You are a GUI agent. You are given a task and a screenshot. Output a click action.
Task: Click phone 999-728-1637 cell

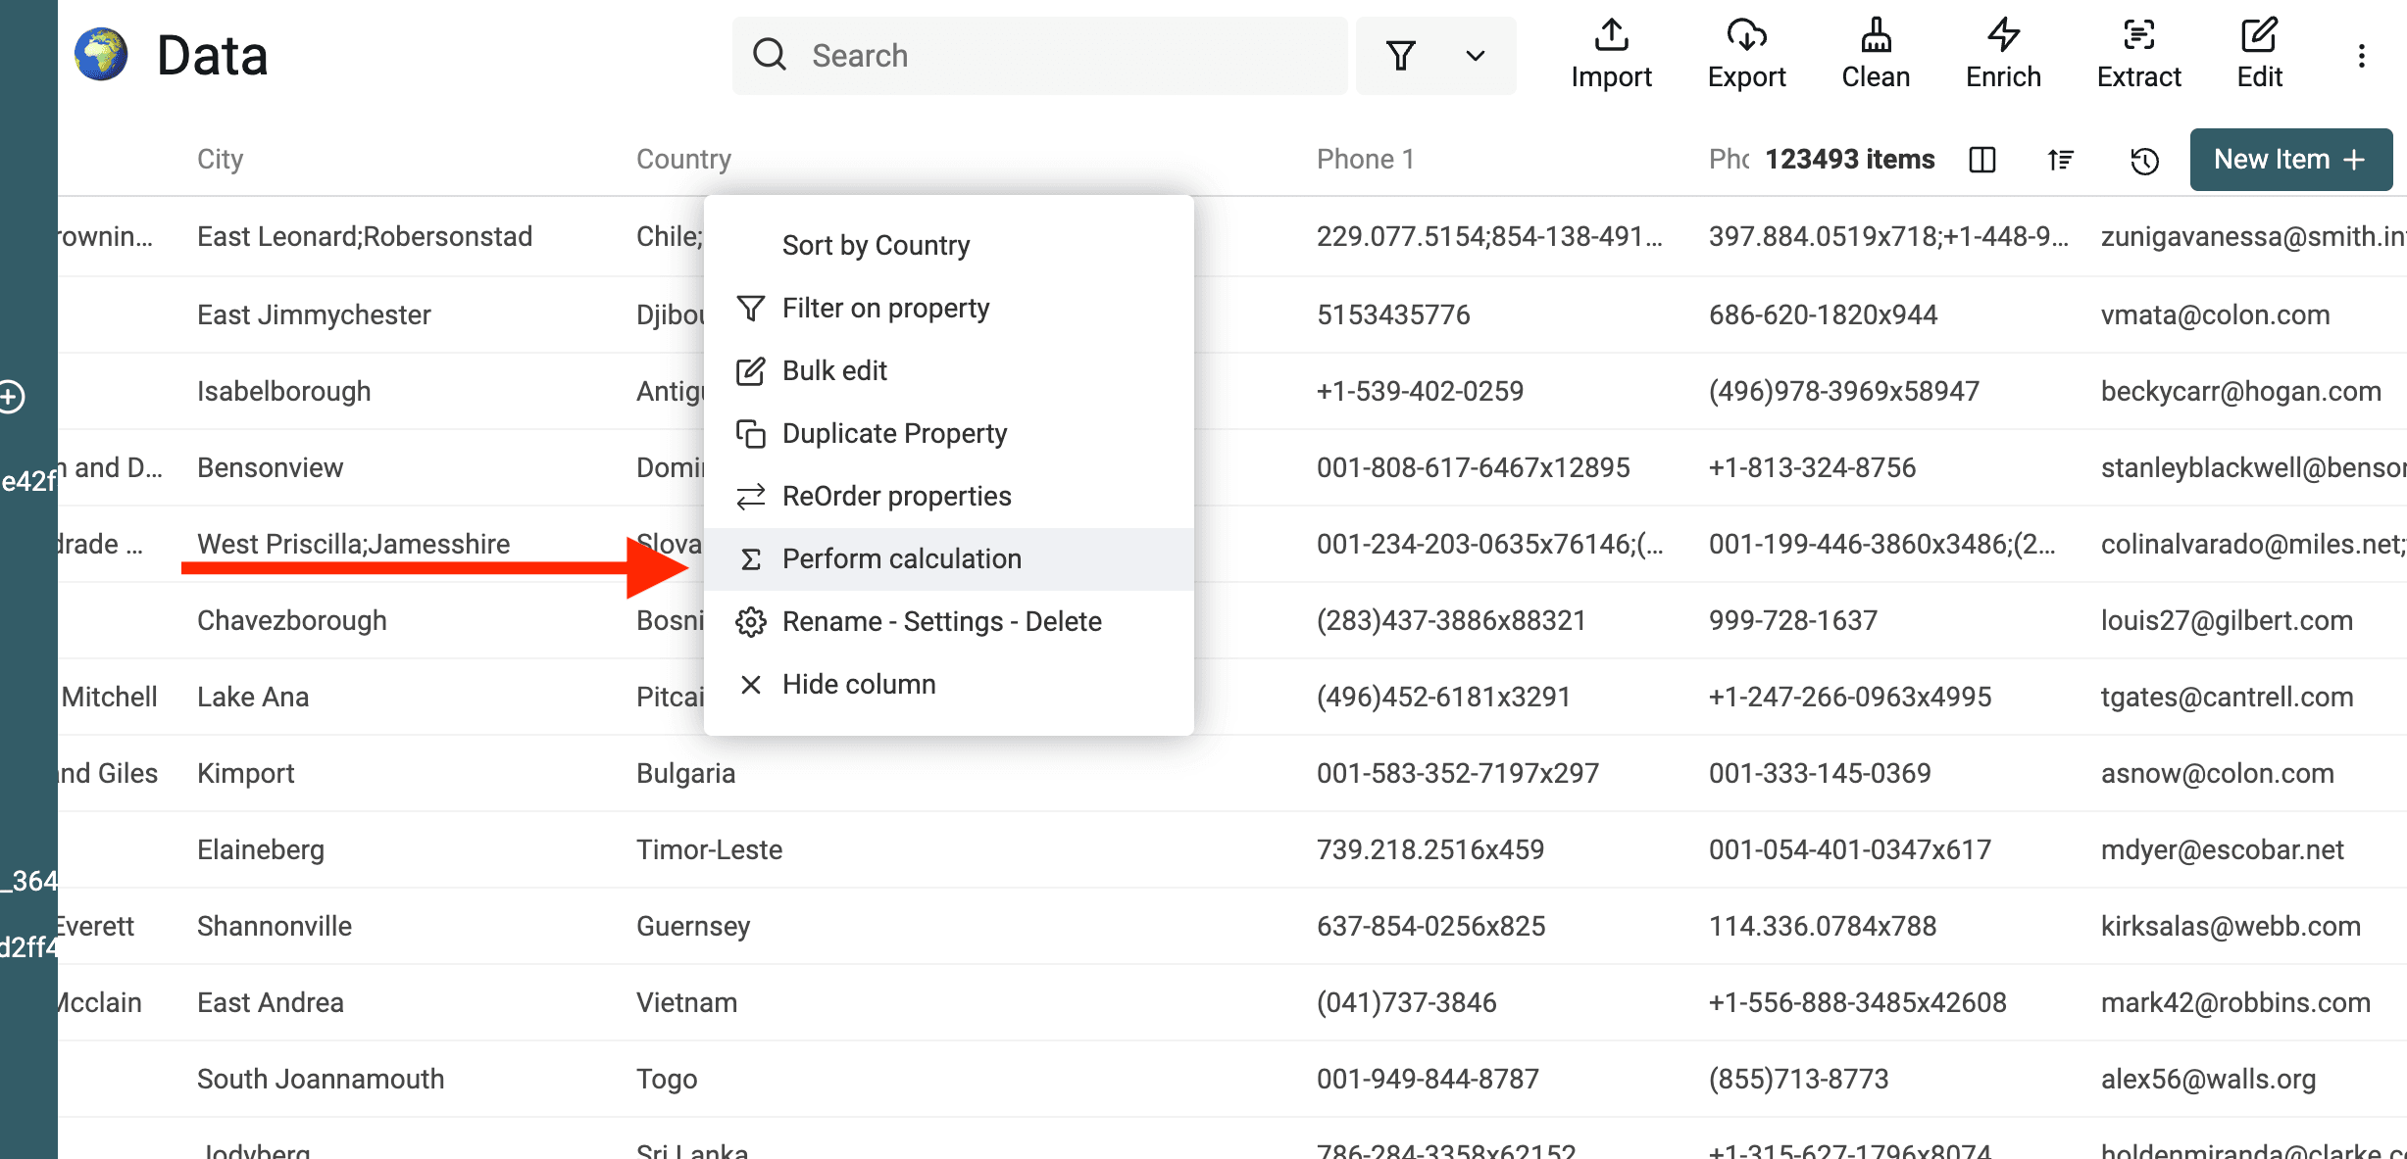coord(1792,620)
